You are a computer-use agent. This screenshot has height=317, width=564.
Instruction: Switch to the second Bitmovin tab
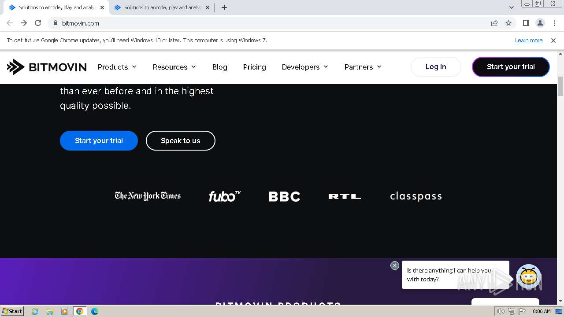coord(162,7)
